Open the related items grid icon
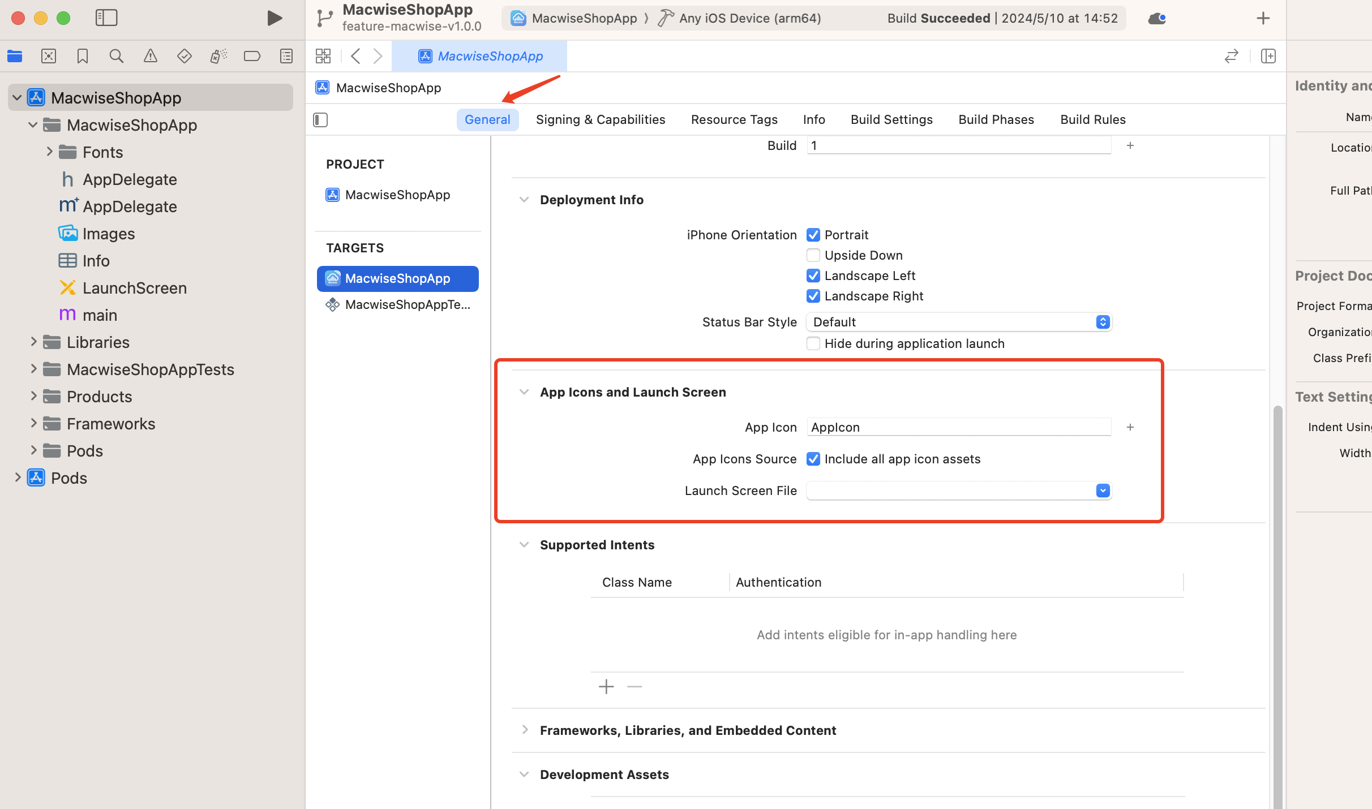1372x809 pixels. click(323, 56)
